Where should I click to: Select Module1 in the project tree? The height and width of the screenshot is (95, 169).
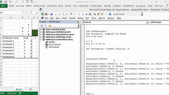click(x=52, y=42)
